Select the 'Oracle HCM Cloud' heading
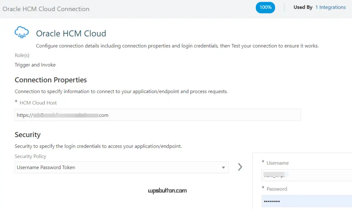Image resolution: width=352 pixels, height=209 pixels. pos(71,33)
